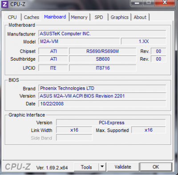Click the southbridge Rev. 00 value
This screenshot has width=178, height=175.
coord(158,59)
